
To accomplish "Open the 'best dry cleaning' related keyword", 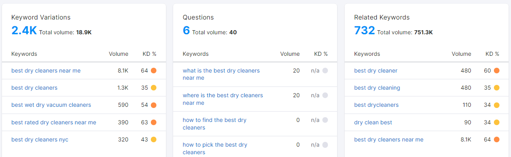I will pyautogui.click(x=377, y=88).
